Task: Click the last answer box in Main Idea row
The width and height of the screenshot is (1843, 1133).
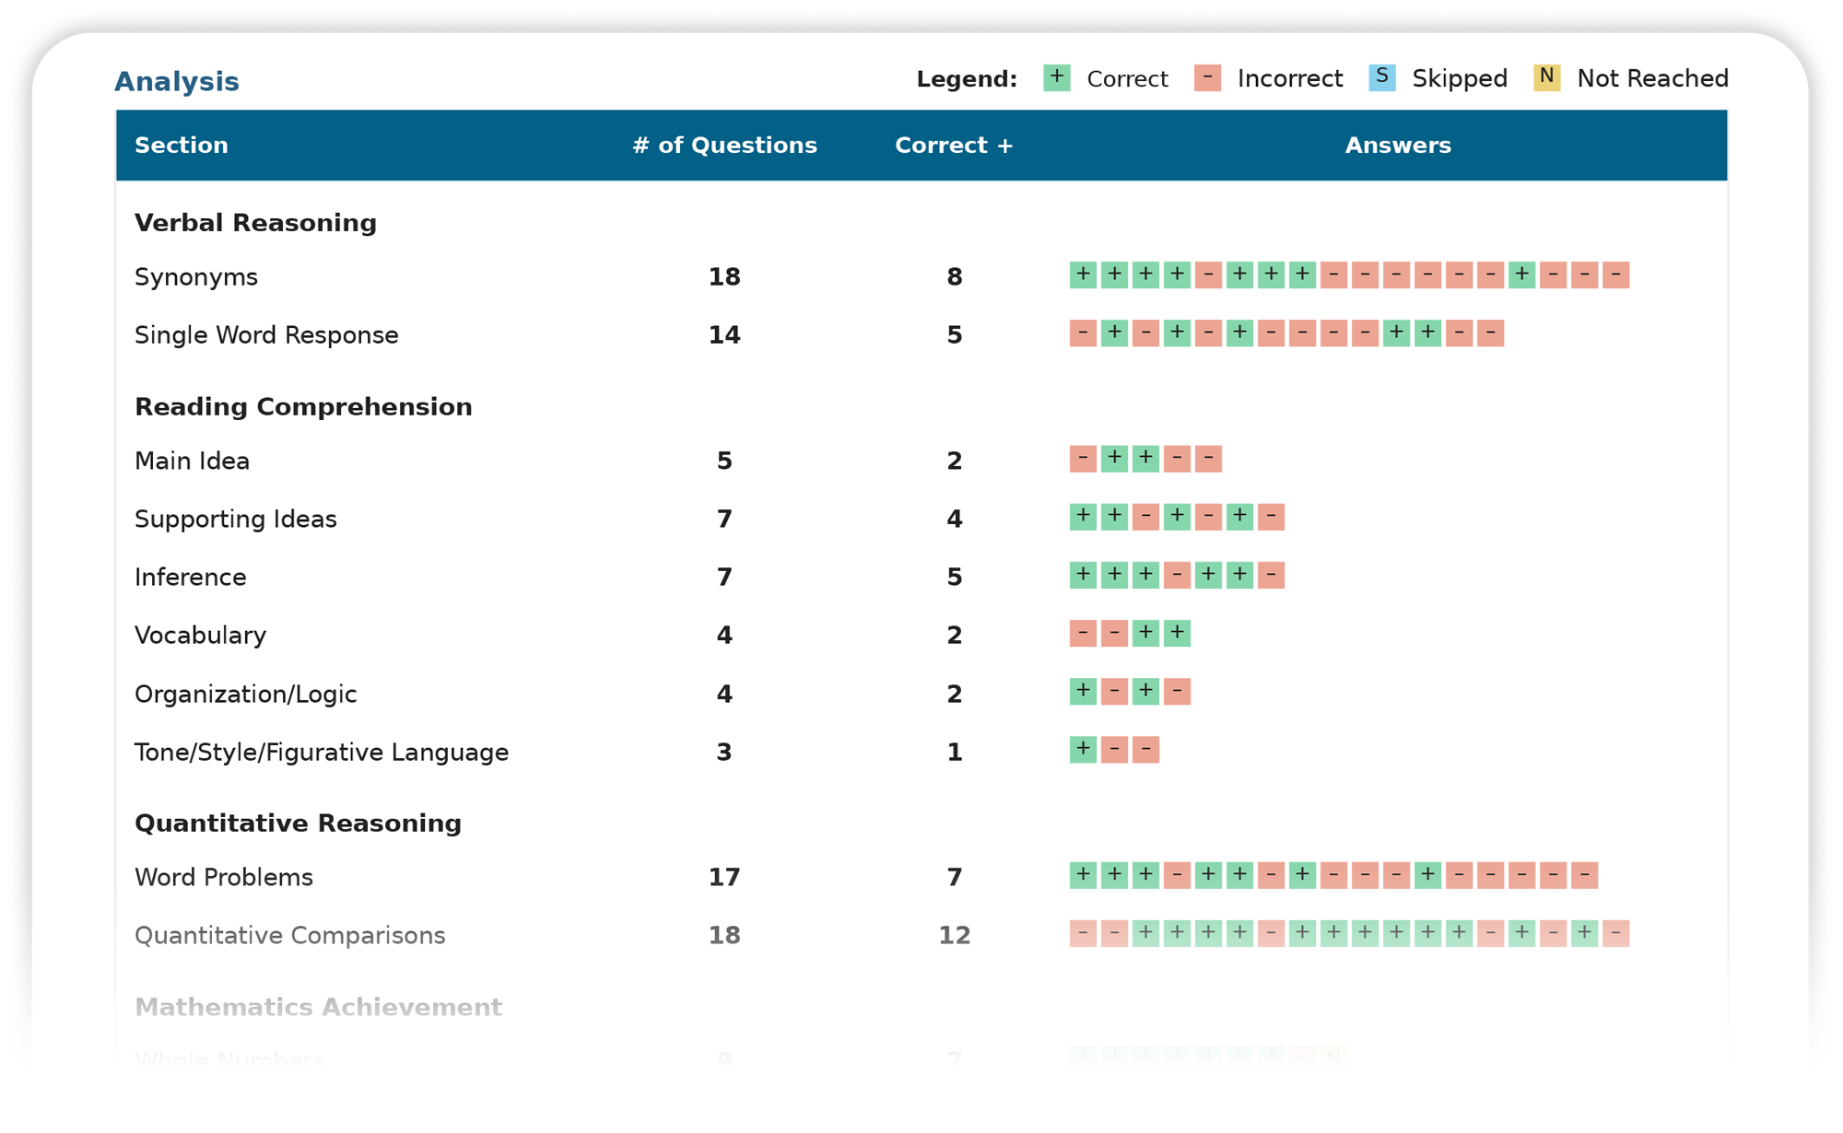Action: point(1208,458)
